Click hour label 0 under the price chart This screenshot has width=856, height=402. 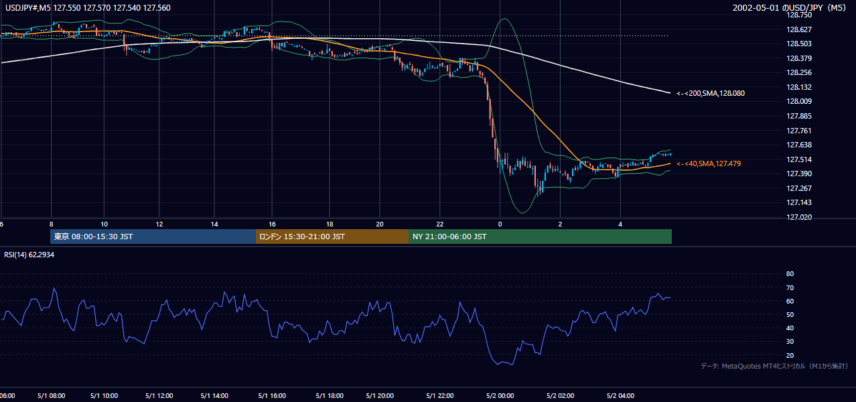[x=500, y=224]
